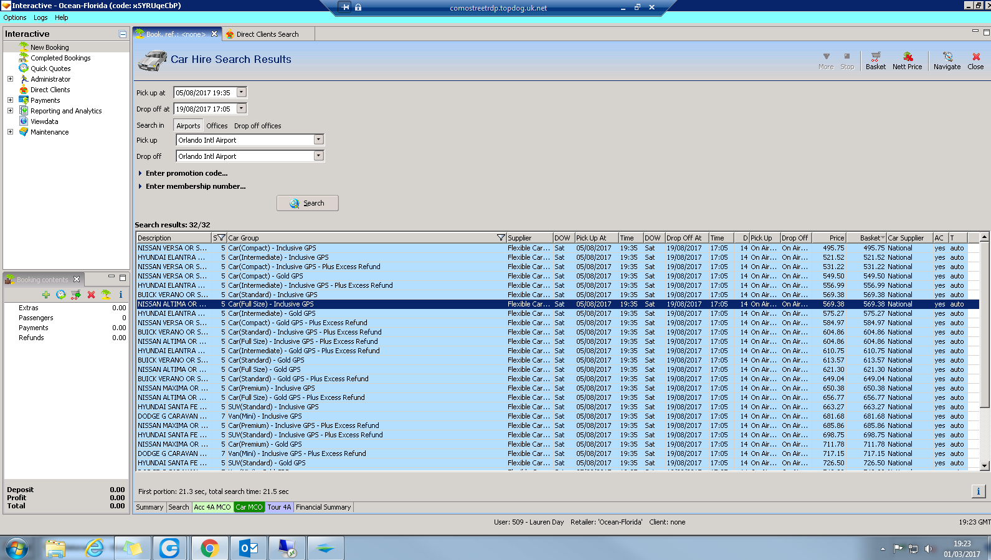
Task: Open the Logs menu
Action: [x=40, y=17]
